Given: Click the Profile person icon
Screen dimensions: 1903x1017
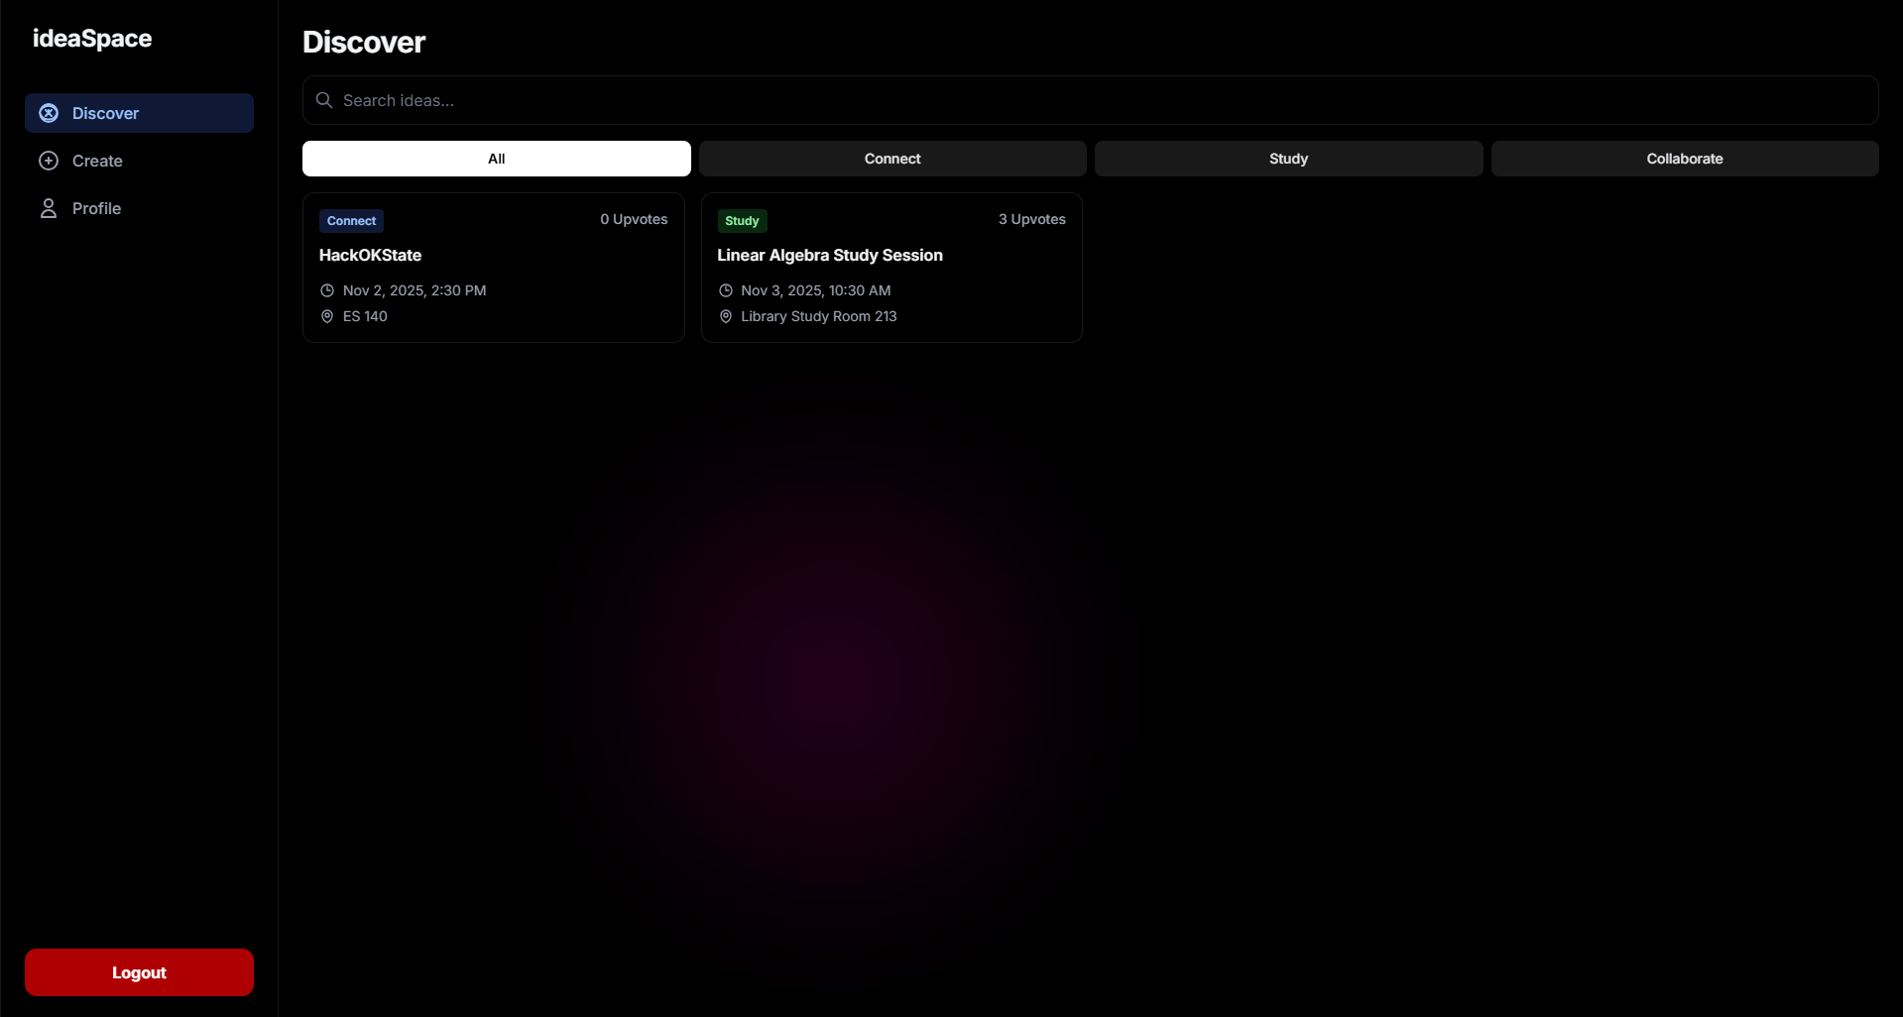Looking at the screenshot, I should point(49,208).
